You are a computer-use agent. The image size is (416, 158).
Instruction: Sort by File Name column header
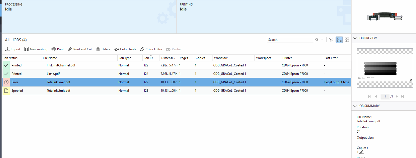pyautogui.click(x=50, y=58)
